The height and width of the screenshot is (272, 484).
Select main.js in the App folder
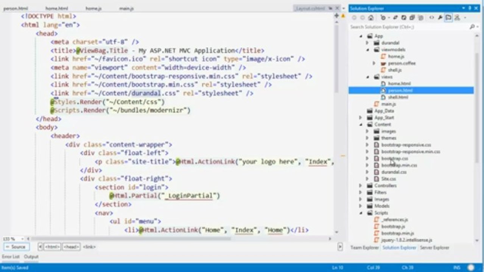point(389,104)
